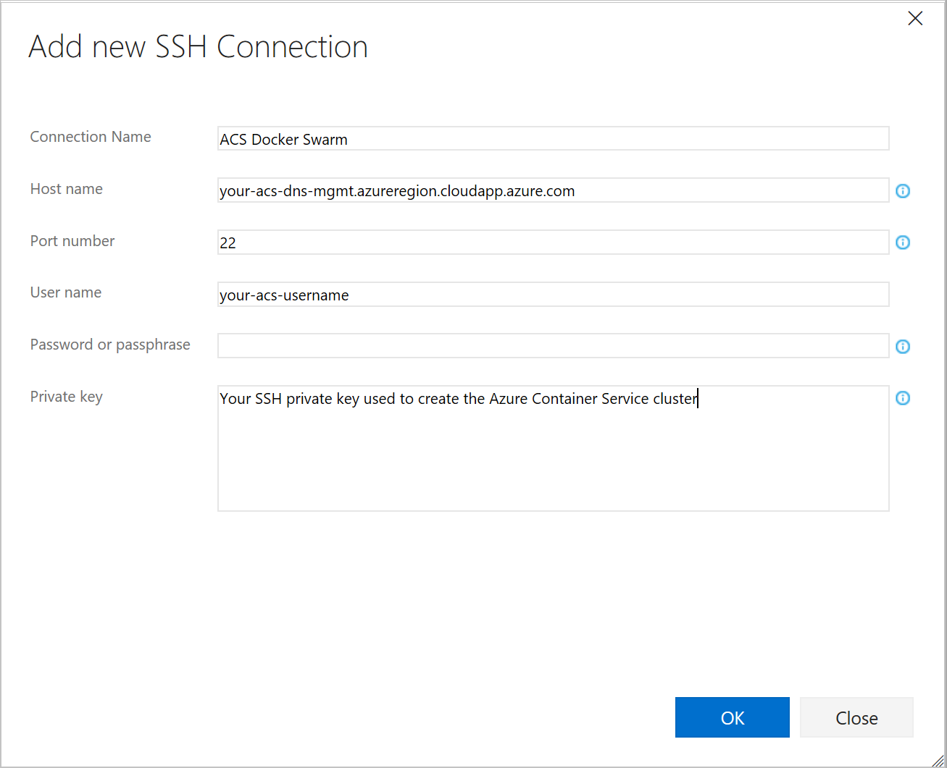Select the Port number field showing 22
Viewport: 947px width, 768px height.
pyautogui.click(x=553, y=242)
